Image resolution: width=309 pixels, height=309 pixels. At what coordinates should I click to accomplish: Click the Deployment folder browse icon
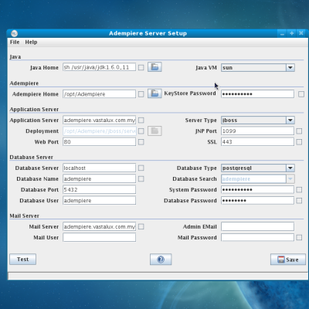click(x=154, y=131)
